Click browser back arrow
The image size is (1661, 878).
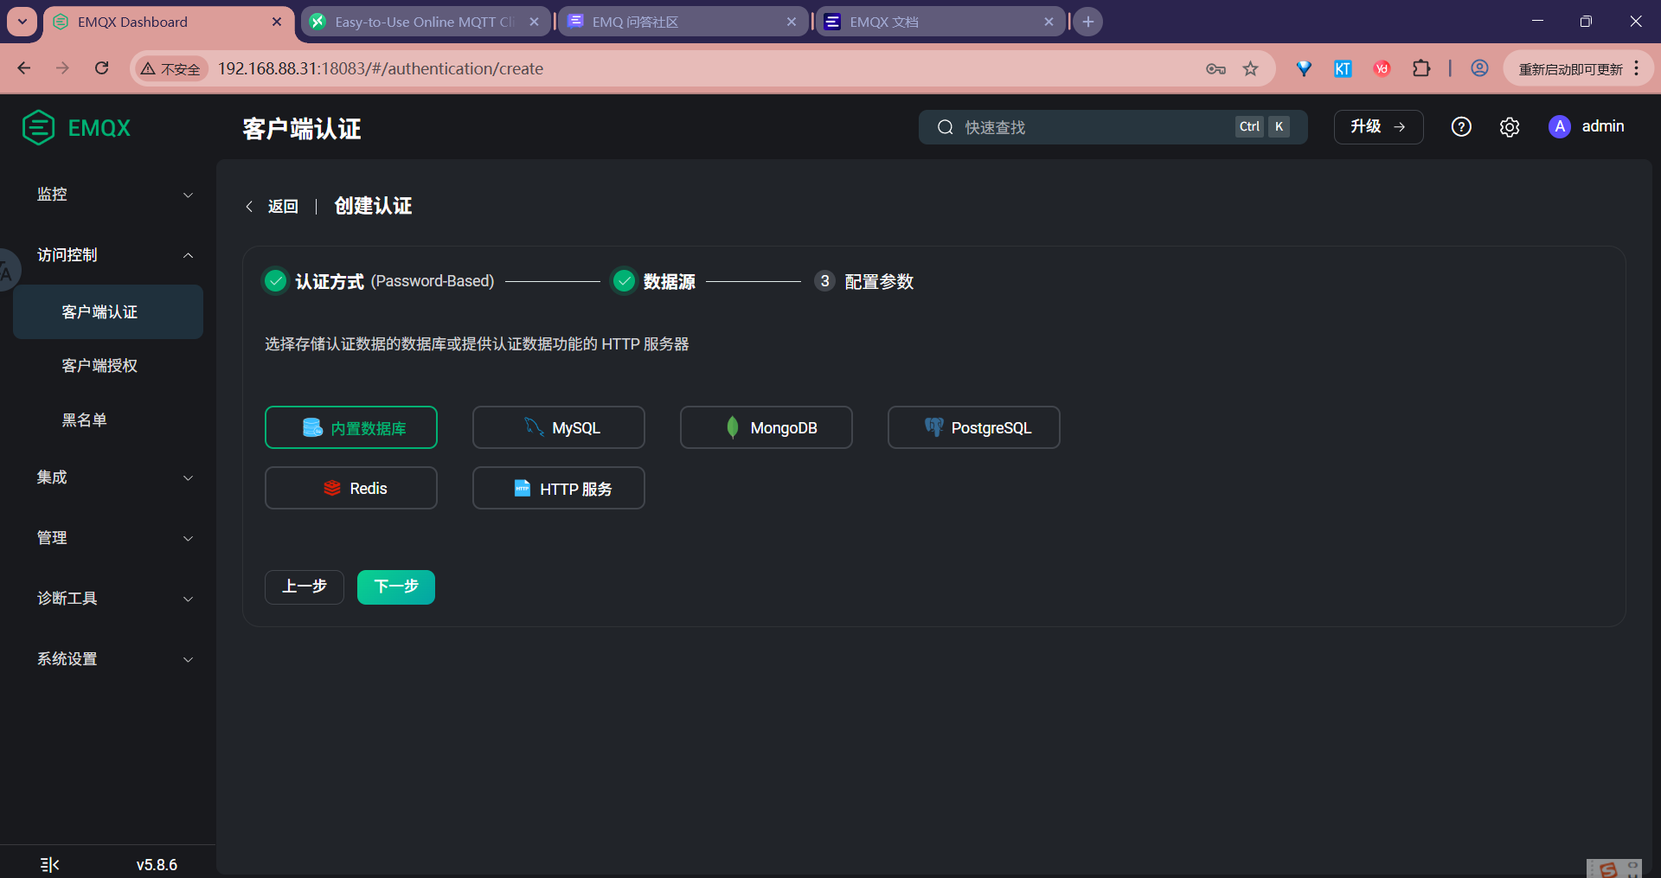24,68
